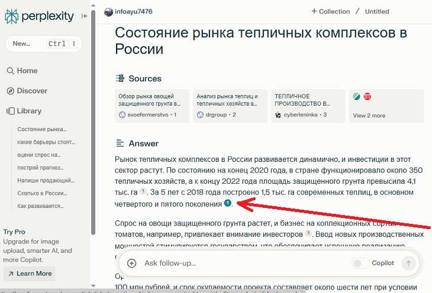Click username infoayu7476
This screenshot has height=293, width=432.
click(x=134, y=12)
